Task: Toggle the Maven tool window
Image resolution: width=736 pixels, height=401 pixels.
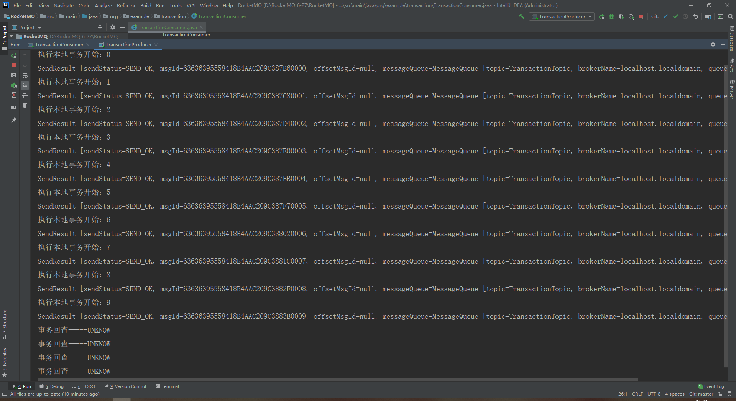Action: (732, 90)
